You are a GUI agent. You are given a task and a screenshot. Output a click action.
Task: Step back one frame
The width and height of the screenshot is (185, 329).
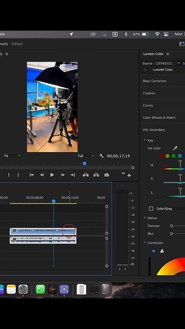(42, 175)
